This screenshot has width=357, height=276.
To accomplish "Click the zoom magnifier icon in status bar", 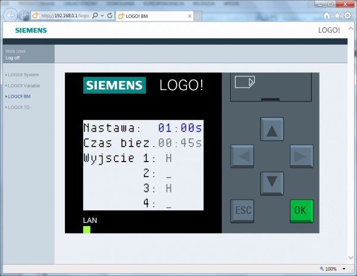I will 322,268.
